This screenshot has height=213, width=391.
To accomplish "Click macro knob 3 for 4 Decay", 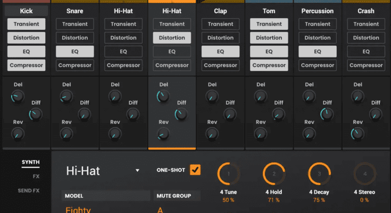I will 320,174.
